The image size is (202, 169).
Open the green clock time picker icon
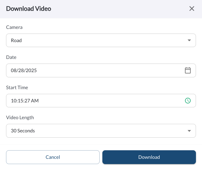click(x=188, y=100)
